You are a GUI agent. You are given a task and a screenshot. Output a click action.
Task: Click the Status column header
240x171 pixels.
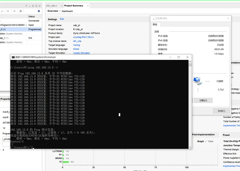point(31,17)
